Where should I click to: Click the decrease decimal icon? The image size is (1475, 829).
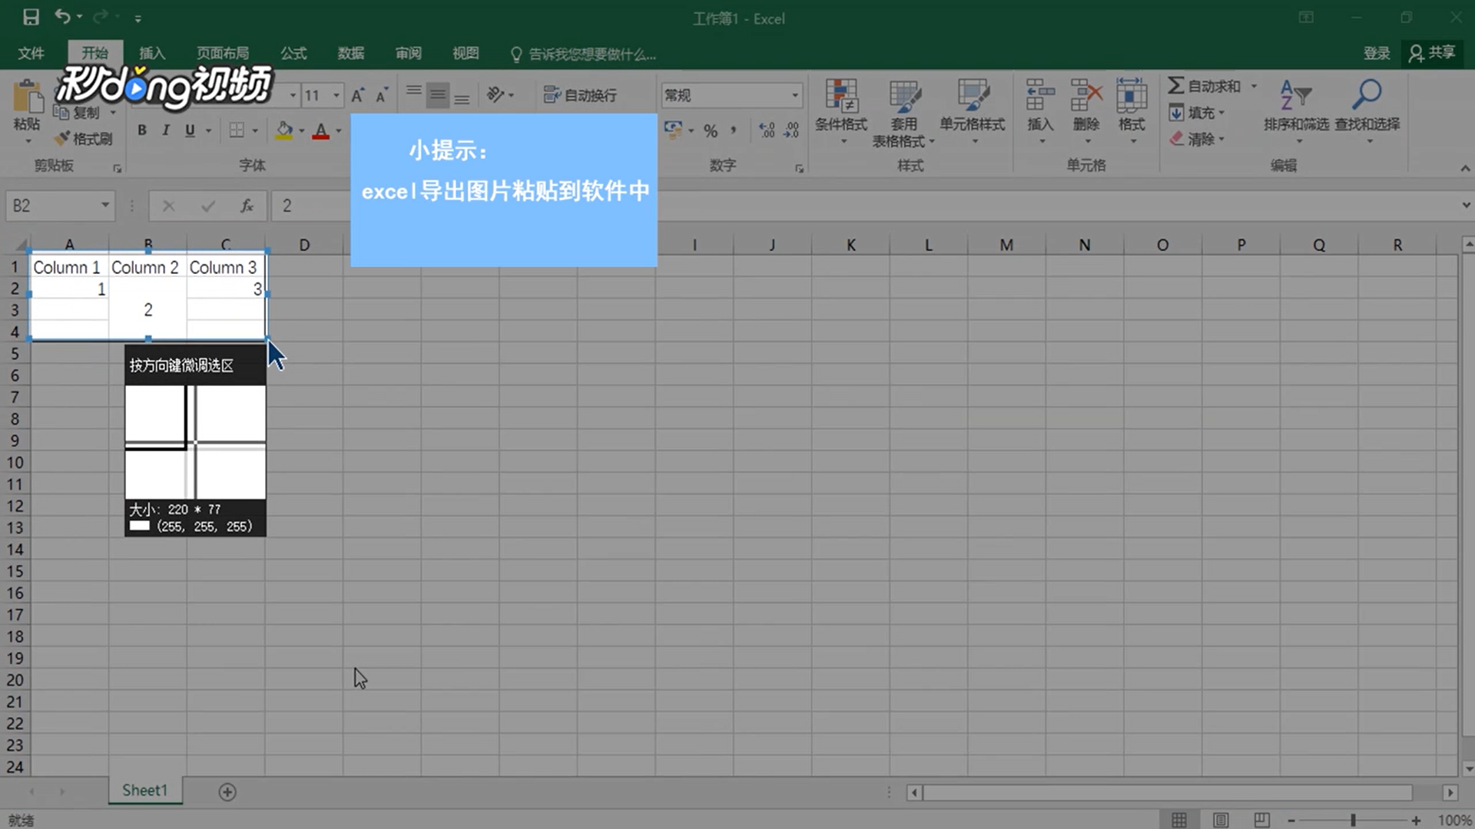(x=791, y=130)
